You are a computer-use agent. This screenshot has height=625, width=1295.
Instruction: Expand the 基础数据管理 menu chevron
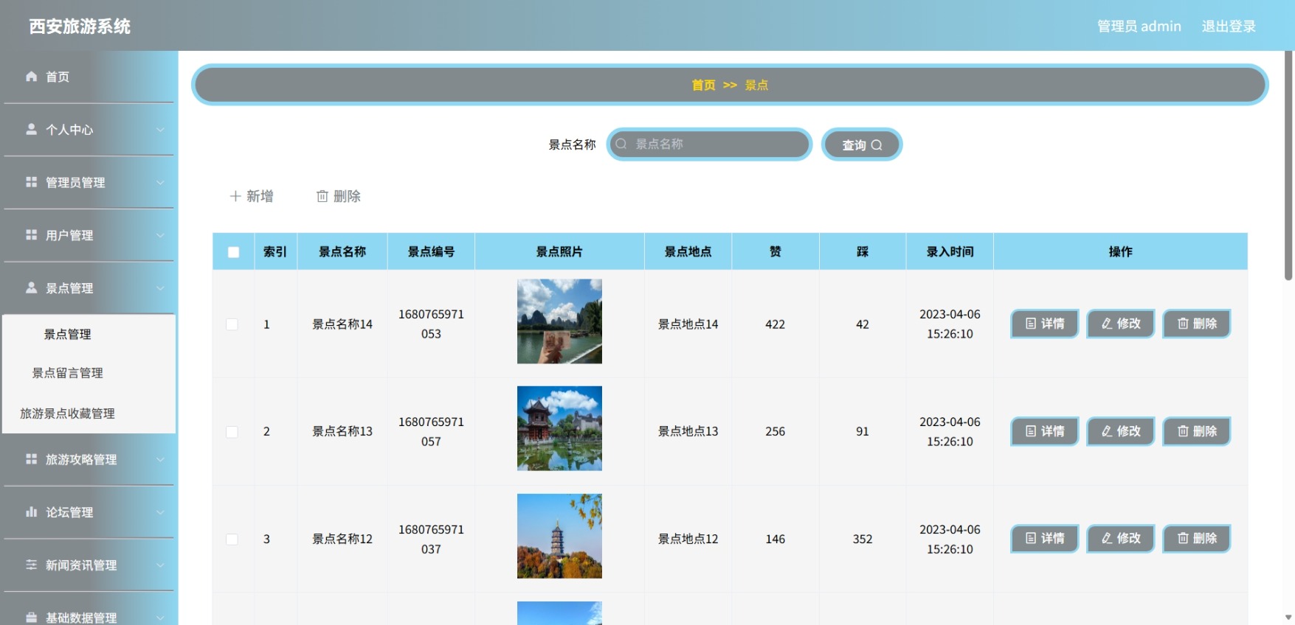[160, 618]
